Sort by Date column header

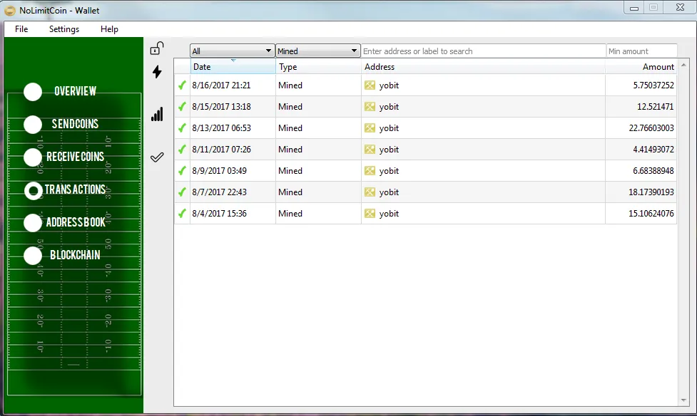pyautogui.click(x=233, y=66)
